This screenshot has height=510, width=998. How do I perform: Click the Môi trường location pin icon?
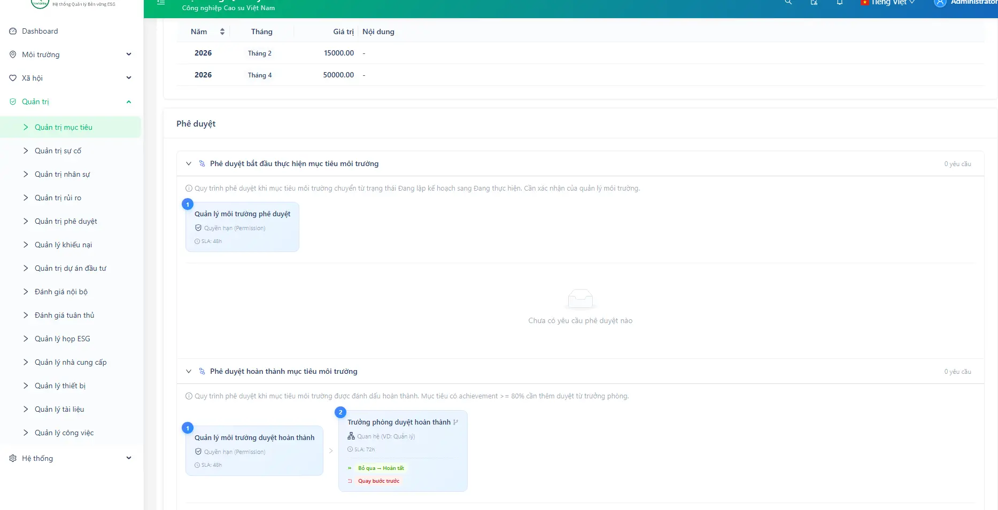click(13, 54)
